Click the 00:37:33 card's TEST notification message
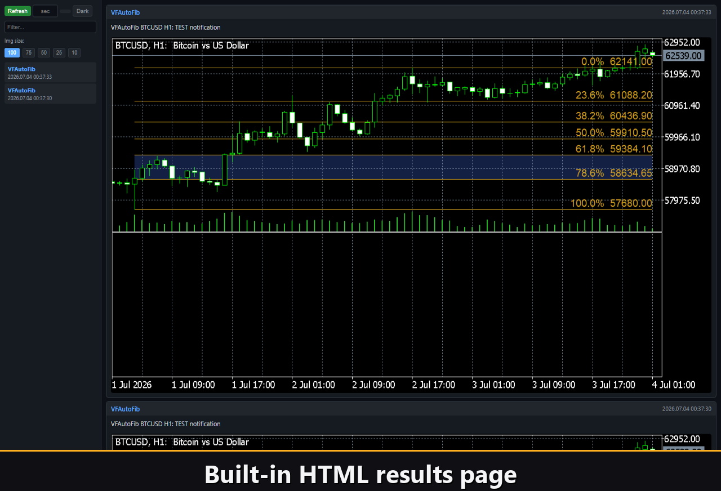 pyautogui.click(x=166, y=28)
